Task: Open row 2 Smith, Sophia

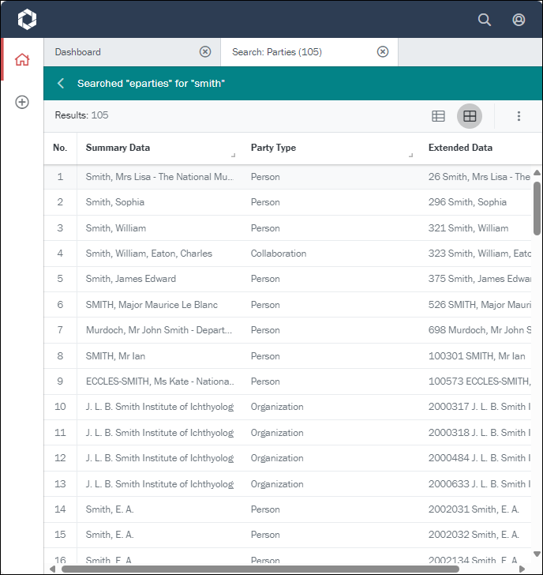Action: click(x=115, y=202)
